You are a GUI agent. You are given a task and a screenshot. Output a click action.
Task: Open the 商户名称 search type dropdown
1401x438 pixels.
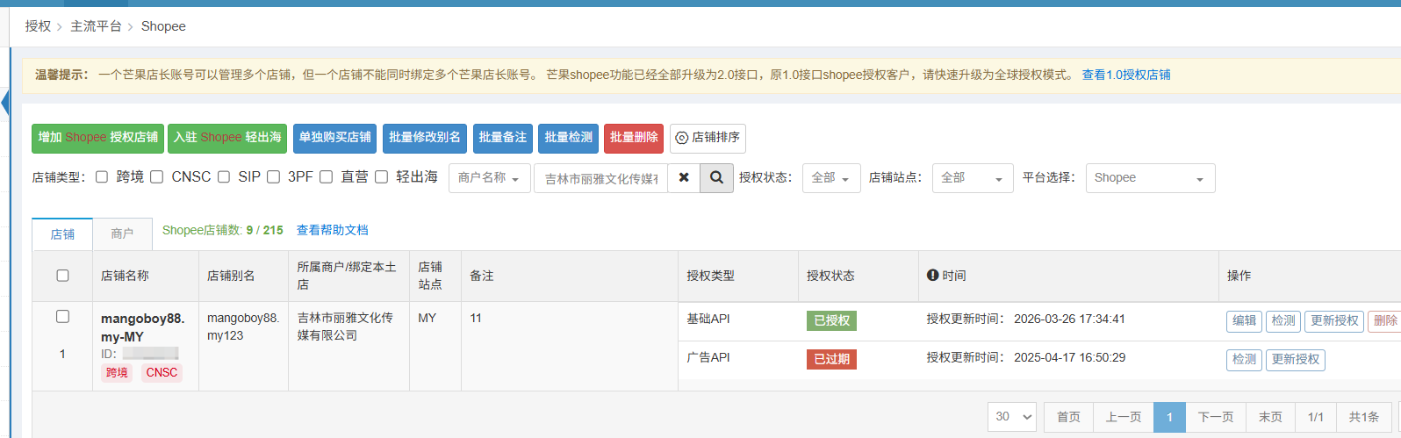click(489, 178)
